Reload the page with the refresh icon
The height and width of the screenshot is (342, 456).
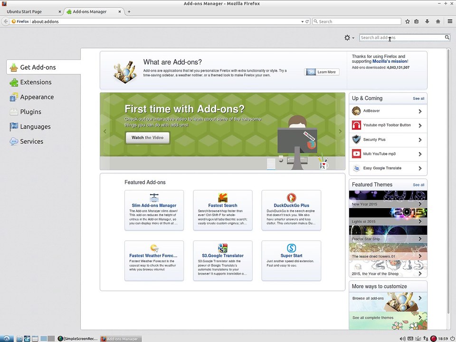307,21
